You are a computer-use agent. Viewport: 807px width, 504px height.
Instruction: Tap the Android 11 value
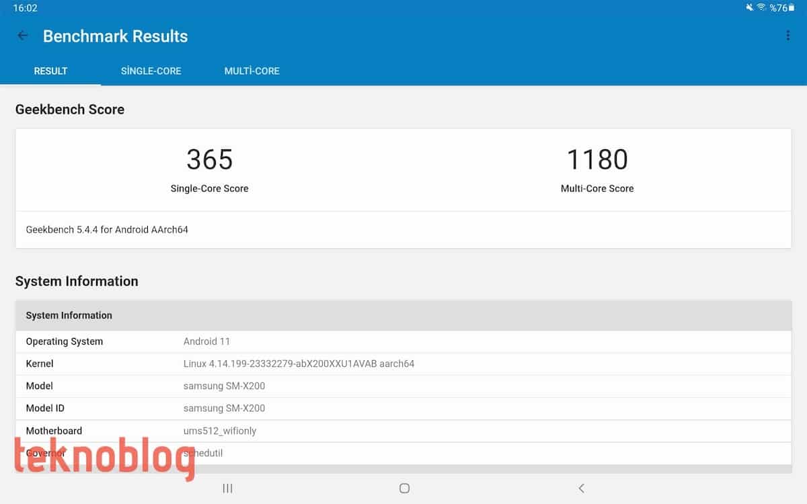(x=207, y=341)
